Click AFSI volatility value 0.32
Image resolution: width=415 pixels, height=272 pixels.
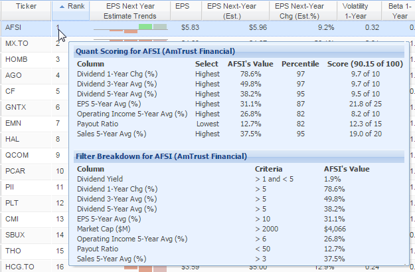click(x=372, y=27)
